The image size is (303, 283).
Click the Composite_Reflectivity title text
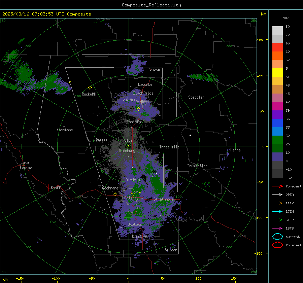click(x=151, y=5)
